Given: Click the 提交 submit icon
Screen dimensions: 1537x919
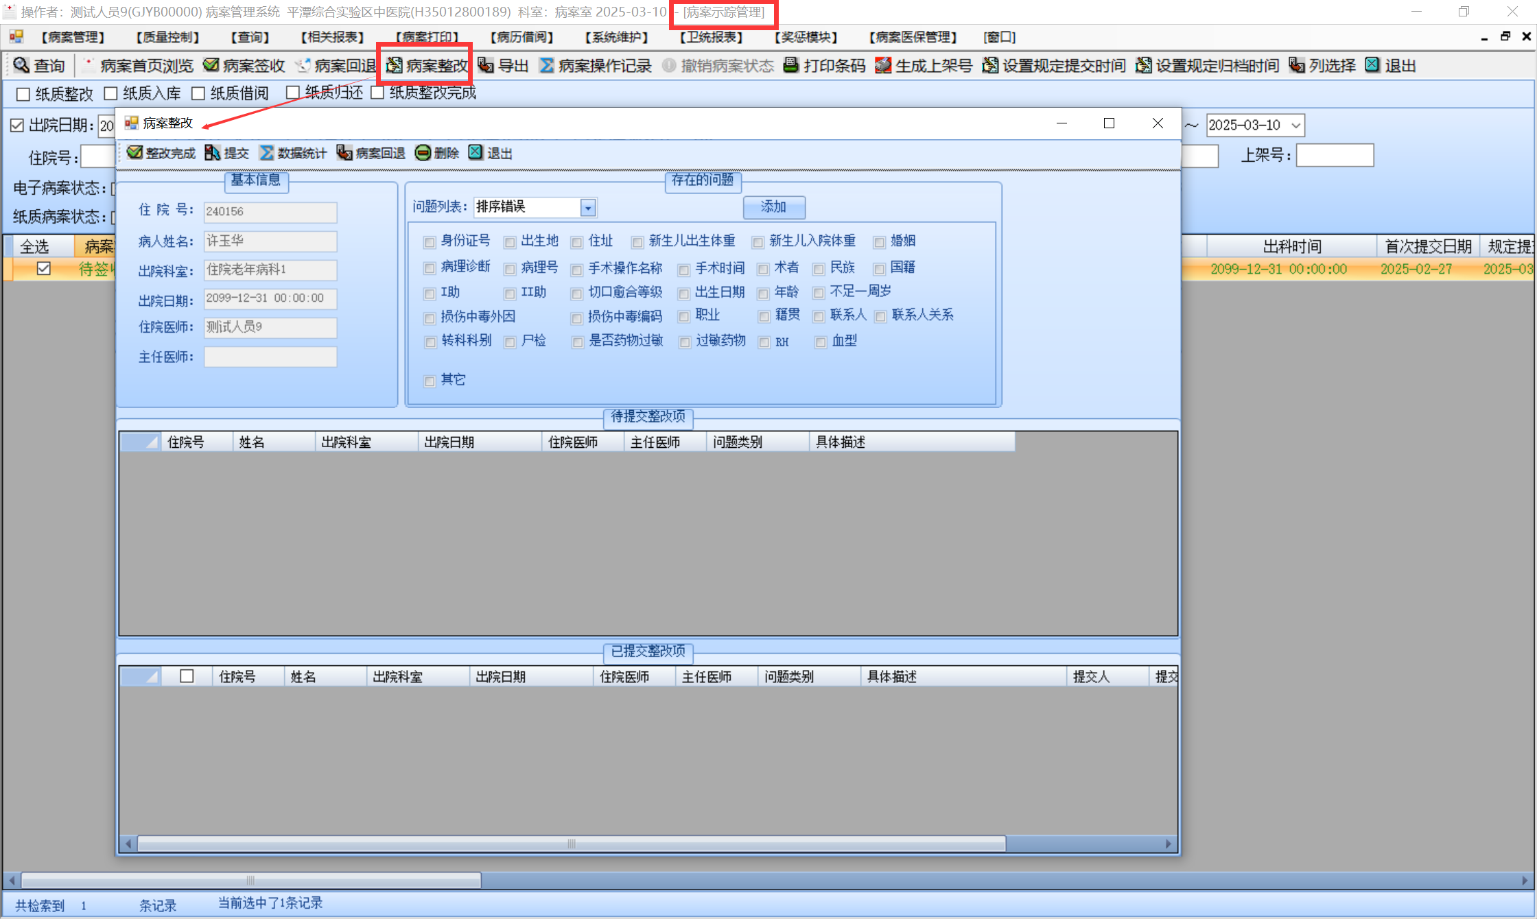Looking at the screenshot, I should coord(213,153).
